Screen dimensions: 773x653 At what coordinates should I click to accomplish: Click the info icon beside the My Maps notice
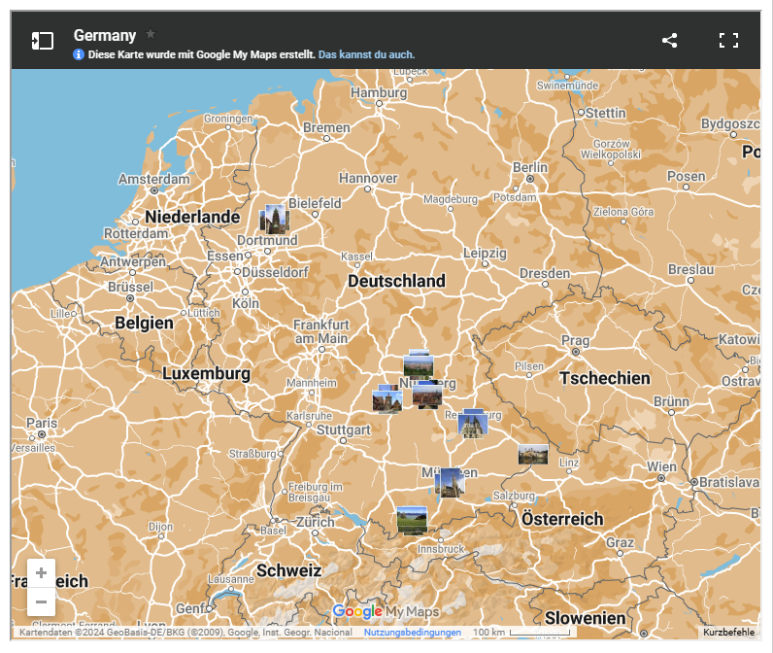pyautogui.click(x=79, y=54)
